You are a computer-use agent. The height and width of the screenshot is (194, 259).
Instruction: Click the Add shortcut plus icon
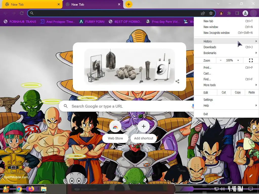144,126
